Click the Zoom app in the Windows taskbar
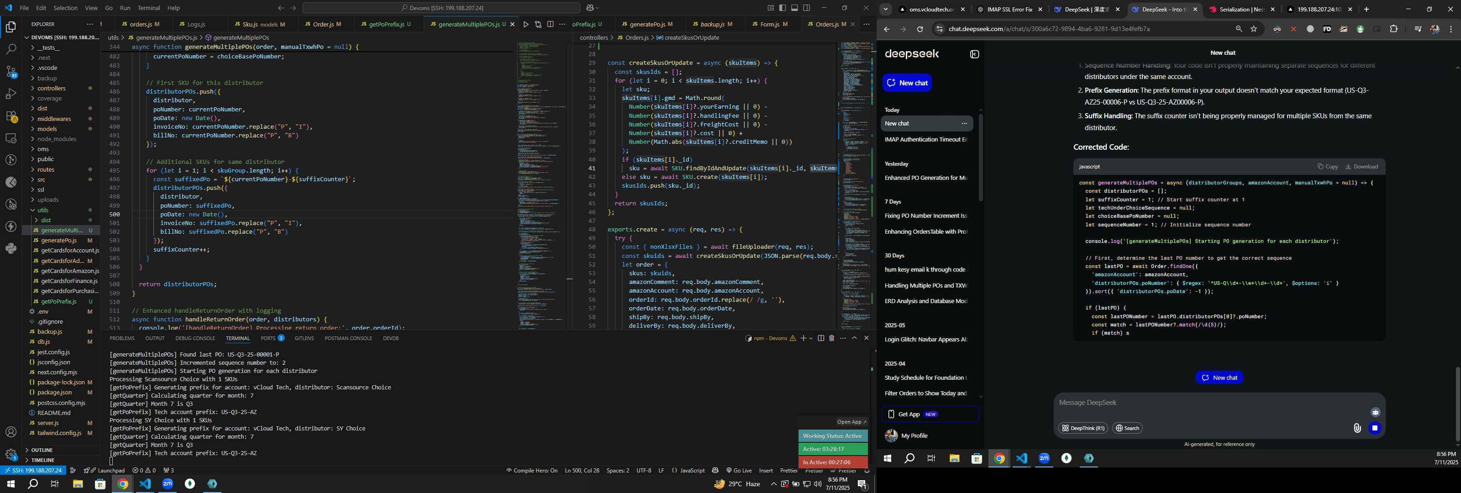The image size is (1461, 493). [x=167, y=484]
